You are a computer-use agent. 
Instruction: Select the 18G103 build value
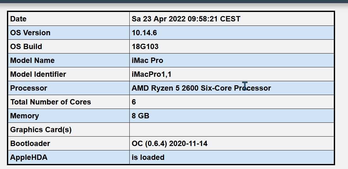pos(145,47)
